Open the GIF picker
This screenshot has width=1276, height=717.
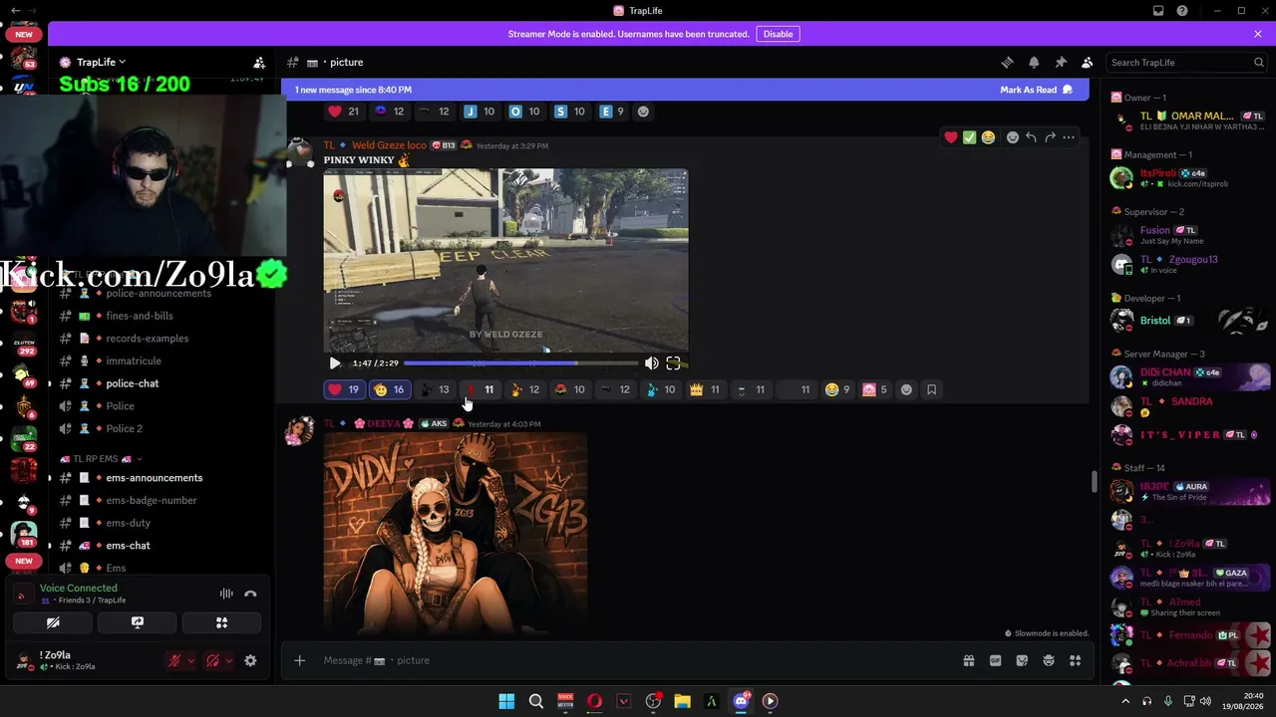(995, 660)
